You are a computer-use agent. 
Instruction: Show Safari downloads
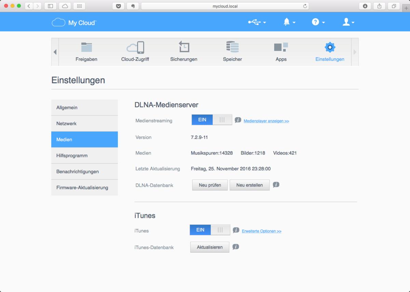pyautogui.click(x=365, y=6)
